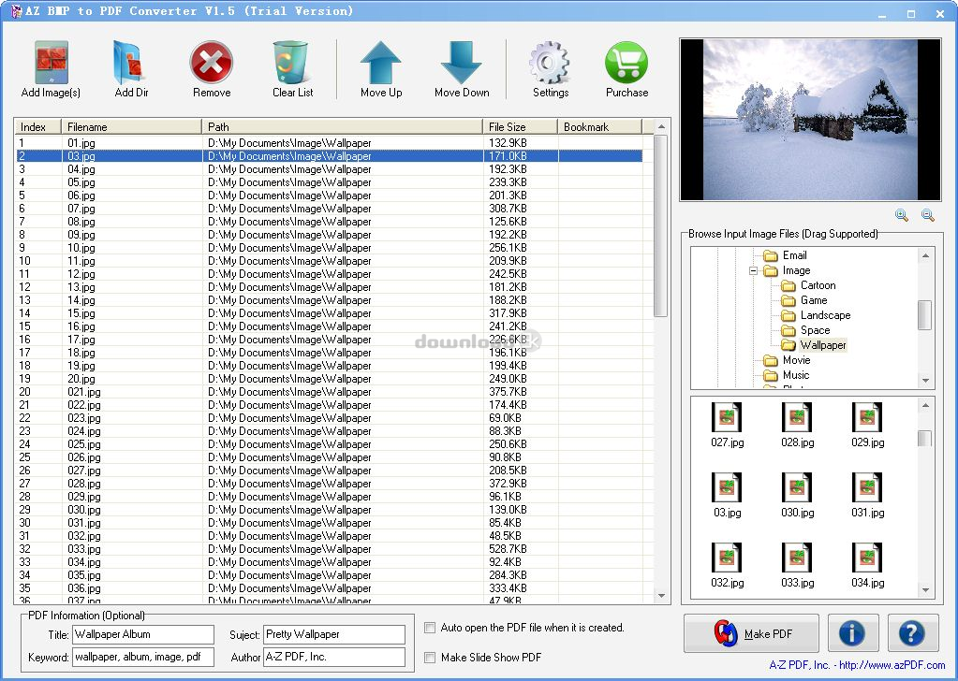Click the Move Up arrow icon

coord(380,63)
